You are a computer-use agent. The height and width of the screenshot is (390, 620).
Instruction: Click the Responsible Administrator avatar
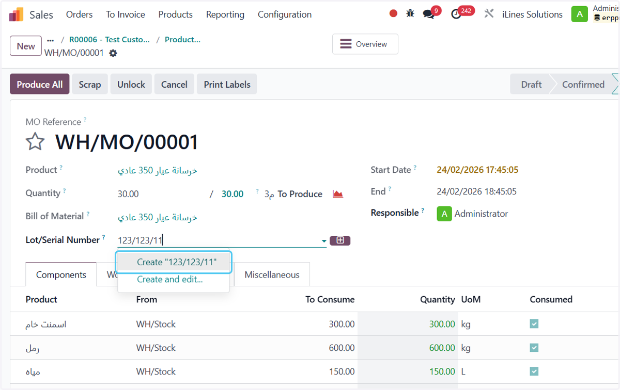coord(444,214)
